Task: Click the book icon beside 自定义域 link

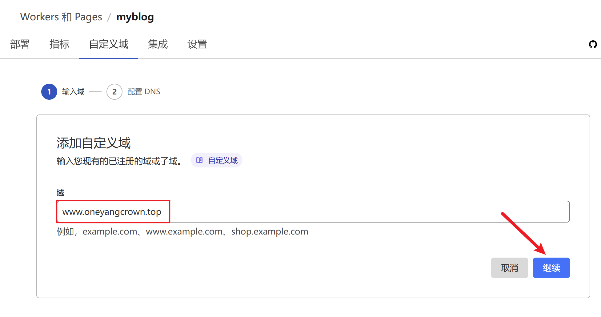Action: click(x=199, y=160)
